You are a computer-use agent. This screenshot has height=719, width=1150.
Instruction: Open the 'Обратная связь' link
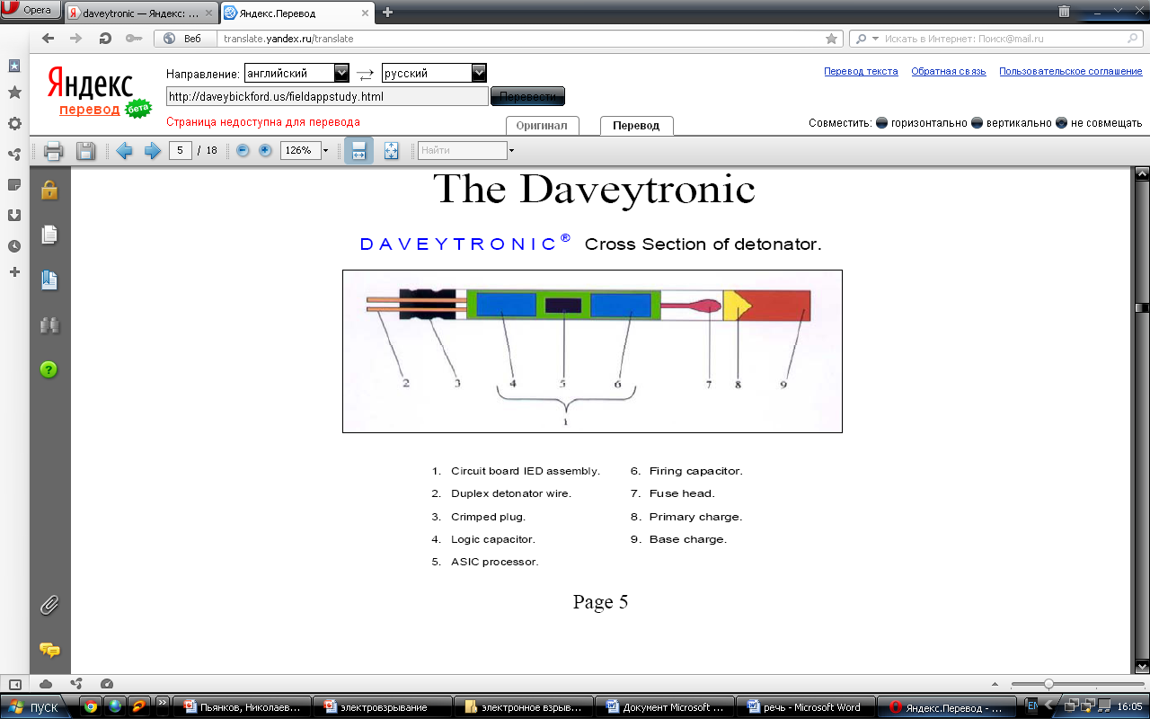[949, 72]
